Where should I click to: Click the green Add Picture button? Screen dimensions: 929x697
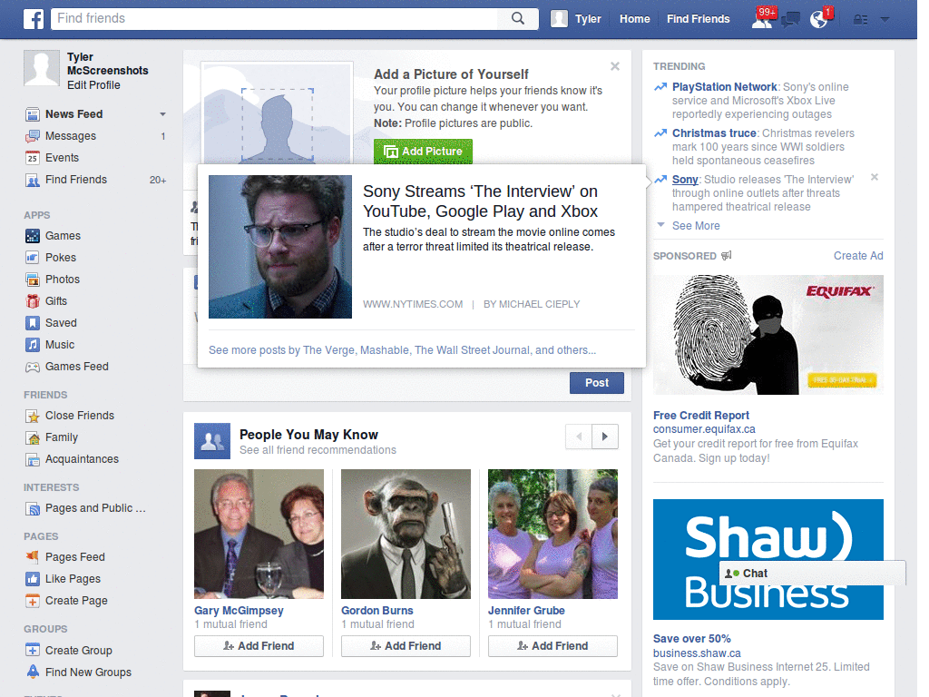(423, 152)
